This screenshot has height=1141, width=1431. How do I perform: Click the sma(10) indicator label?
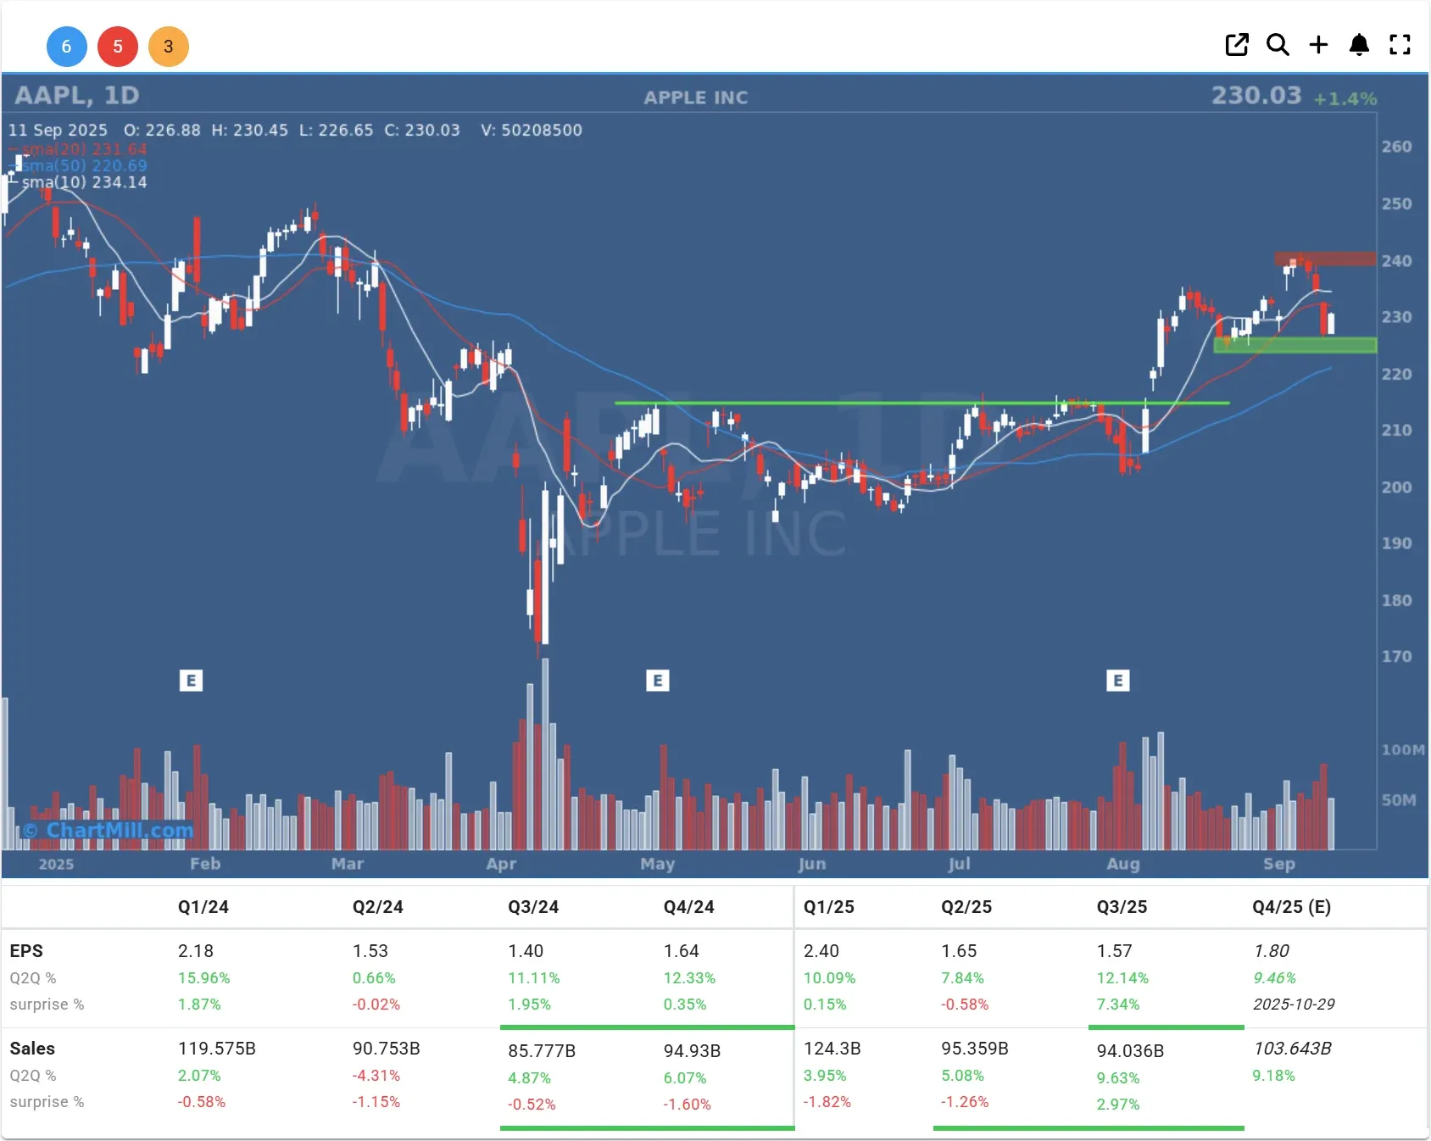[84, 182]
